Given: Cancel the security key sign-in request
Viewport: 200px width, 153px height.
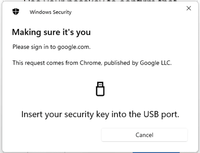Looking at the screenshot, I should tap(144, 135).
